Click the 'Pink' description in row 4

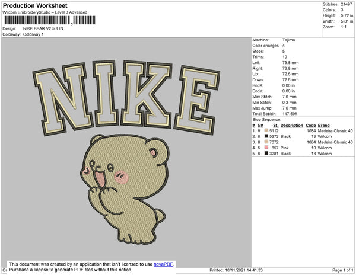tap(284, 148)
